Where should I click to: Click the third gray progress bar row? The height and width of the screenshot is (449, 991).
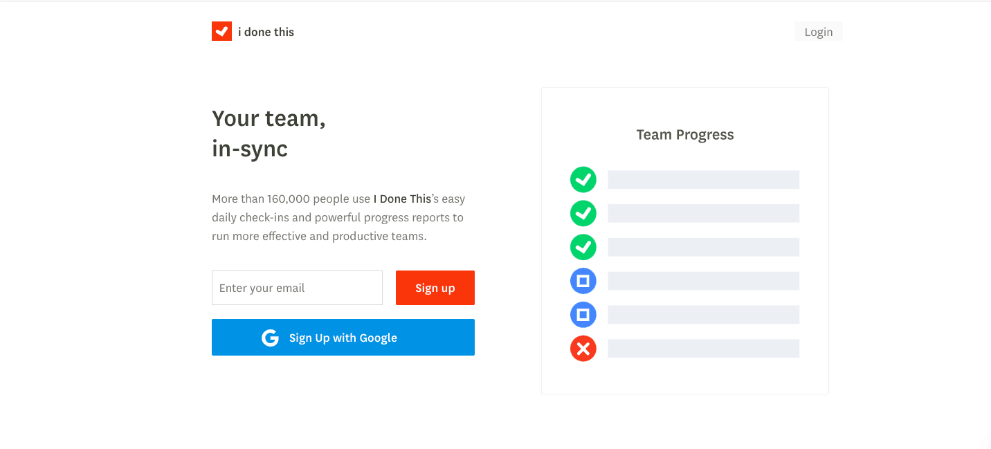click(x=703, y=247)
